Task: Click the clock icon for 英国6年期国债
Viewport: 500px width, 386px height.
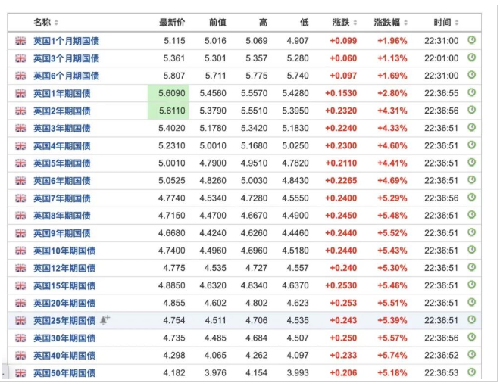Action: point(471,180)
